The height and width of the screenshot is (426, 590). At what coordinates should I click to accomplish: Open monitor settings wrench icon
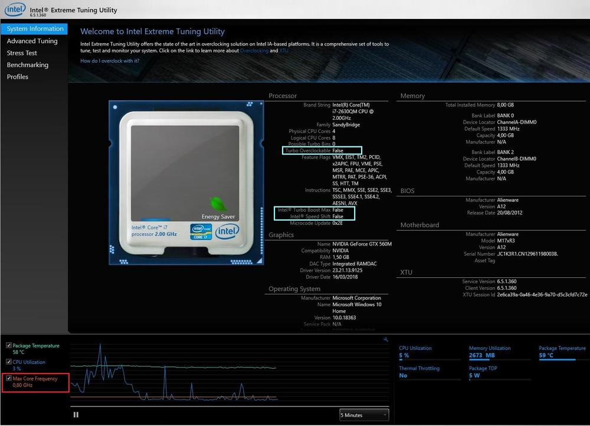[385, 340]
